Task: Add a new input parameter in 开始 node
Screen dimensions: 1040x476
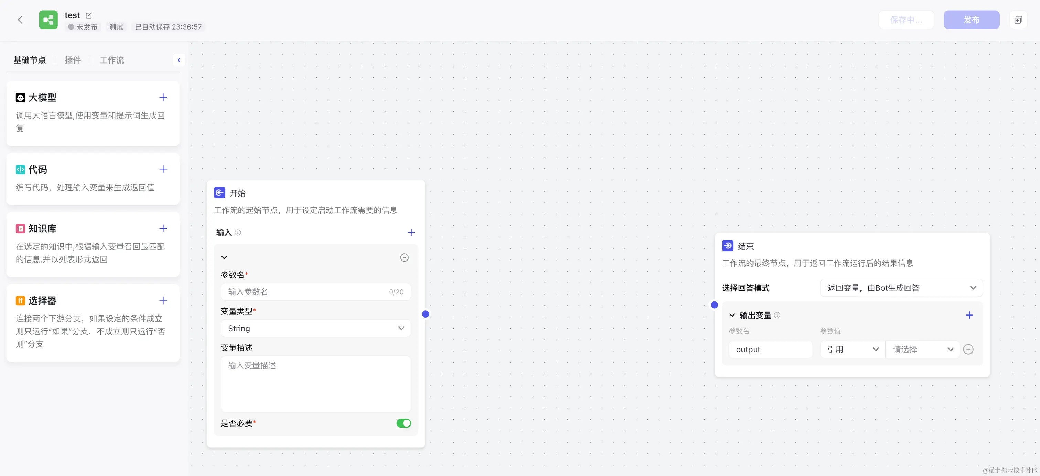Action: point(411,232)
